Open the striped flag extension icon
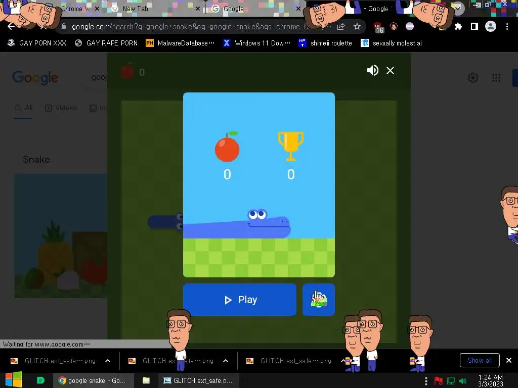This screenshot has height=388, width=518. 410,26
